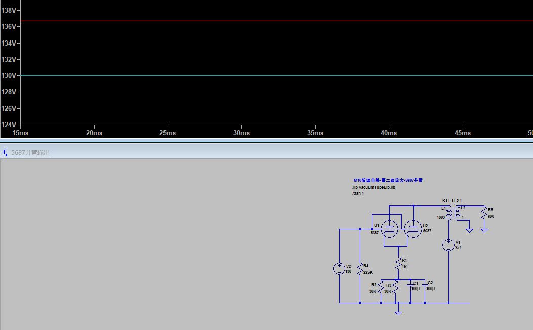Select the C1 capacitor symbol

pos(411,285)
